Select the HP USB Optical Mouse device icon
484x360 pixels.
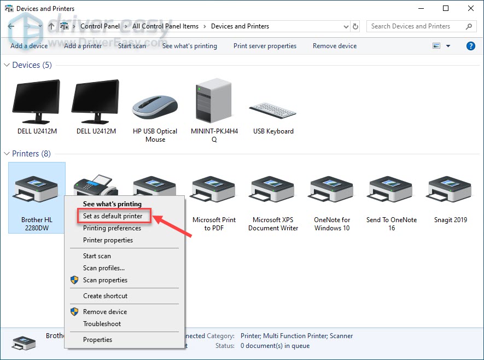point(155,105)
